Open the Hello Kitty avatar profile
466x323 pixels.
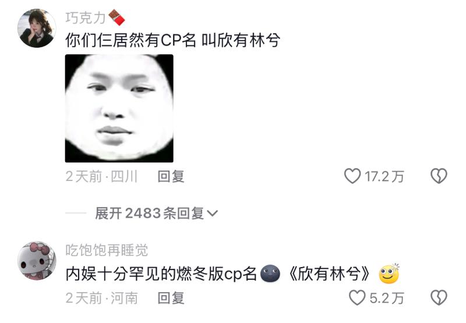click(37, 261)
